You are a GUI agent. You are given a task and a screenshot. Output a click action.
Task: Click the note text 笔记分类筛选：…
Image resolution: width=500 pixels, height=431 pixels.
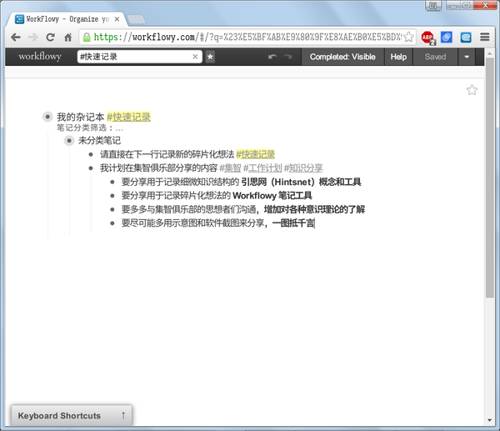click(x=90, y=128)
